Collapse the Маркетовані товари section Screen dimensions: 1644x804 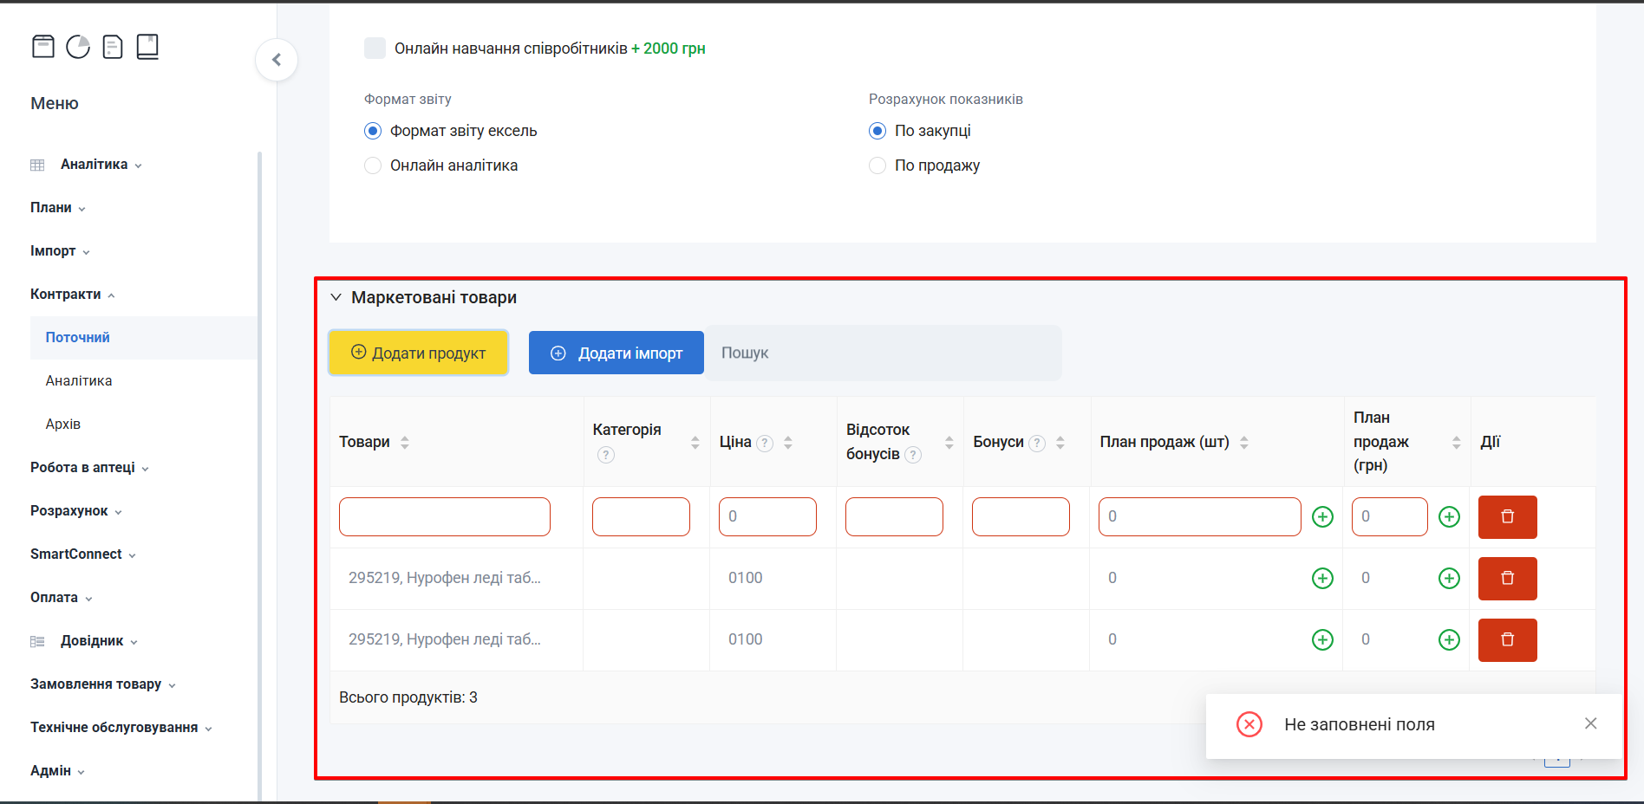(x=336, y=298)
